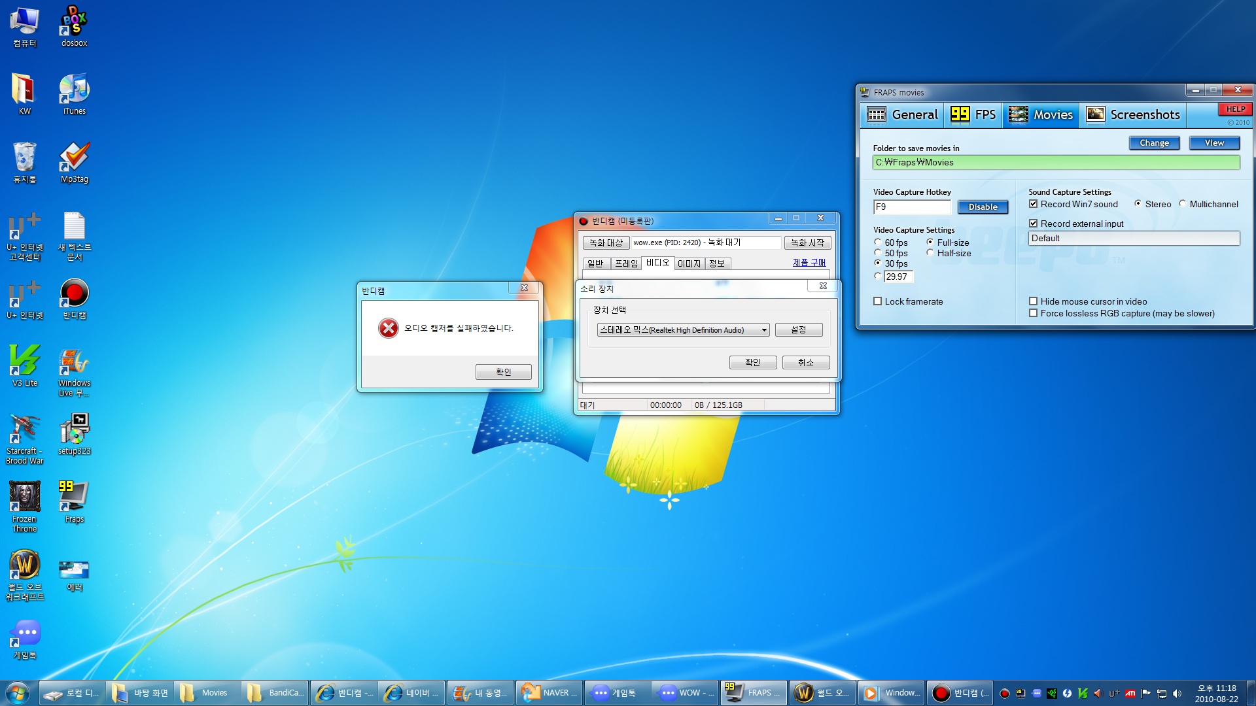Click the Disable hotkey button
The image size is (1256, 706).
pos(983,207)
